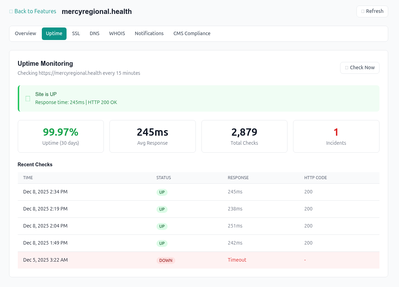
Task: Click the 99.97% uptime stat card
Action: [x=61, y=136]
